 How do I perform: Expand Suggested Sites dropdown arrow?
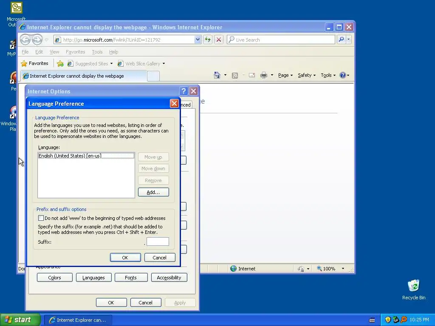(x=112, y=64)
